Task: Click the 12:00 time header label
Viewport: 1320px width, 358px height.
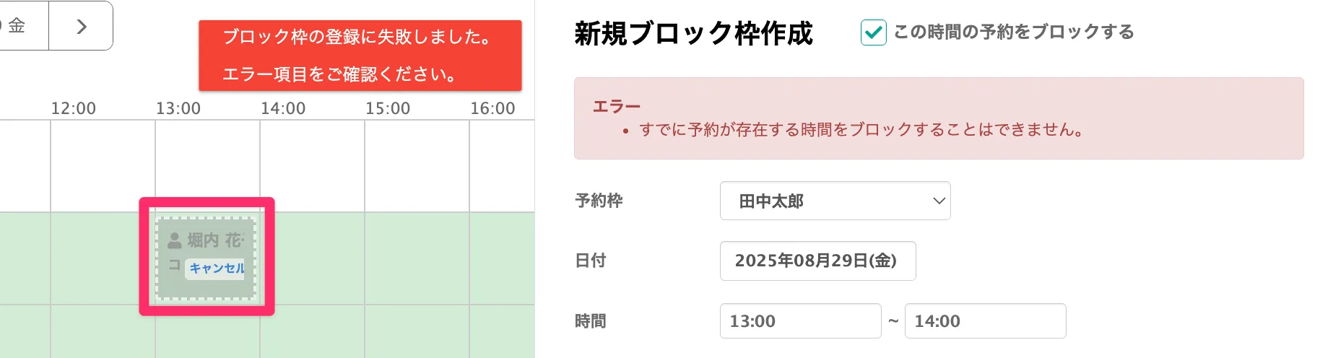Action: tap(73, 108)
